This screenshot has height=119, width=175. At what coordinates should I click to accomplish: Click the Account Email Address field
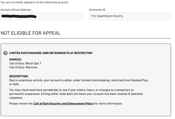pyautogui.click(x=41, y=16)
